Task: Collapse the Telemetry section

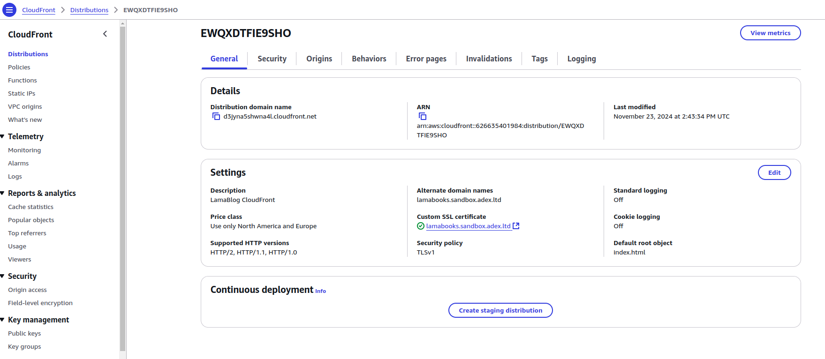Action: pos(2,136)
